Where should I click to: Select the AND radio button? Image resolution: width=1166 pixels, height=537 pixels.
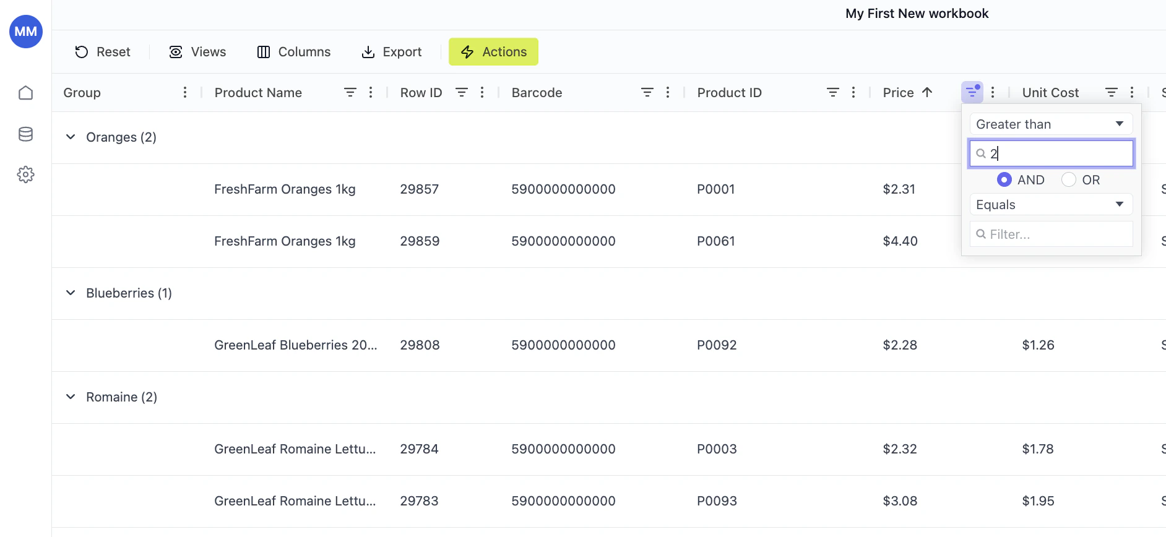[1004, 180]
